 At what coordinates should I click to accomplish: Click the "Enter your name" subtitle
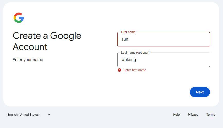(28, 60)
